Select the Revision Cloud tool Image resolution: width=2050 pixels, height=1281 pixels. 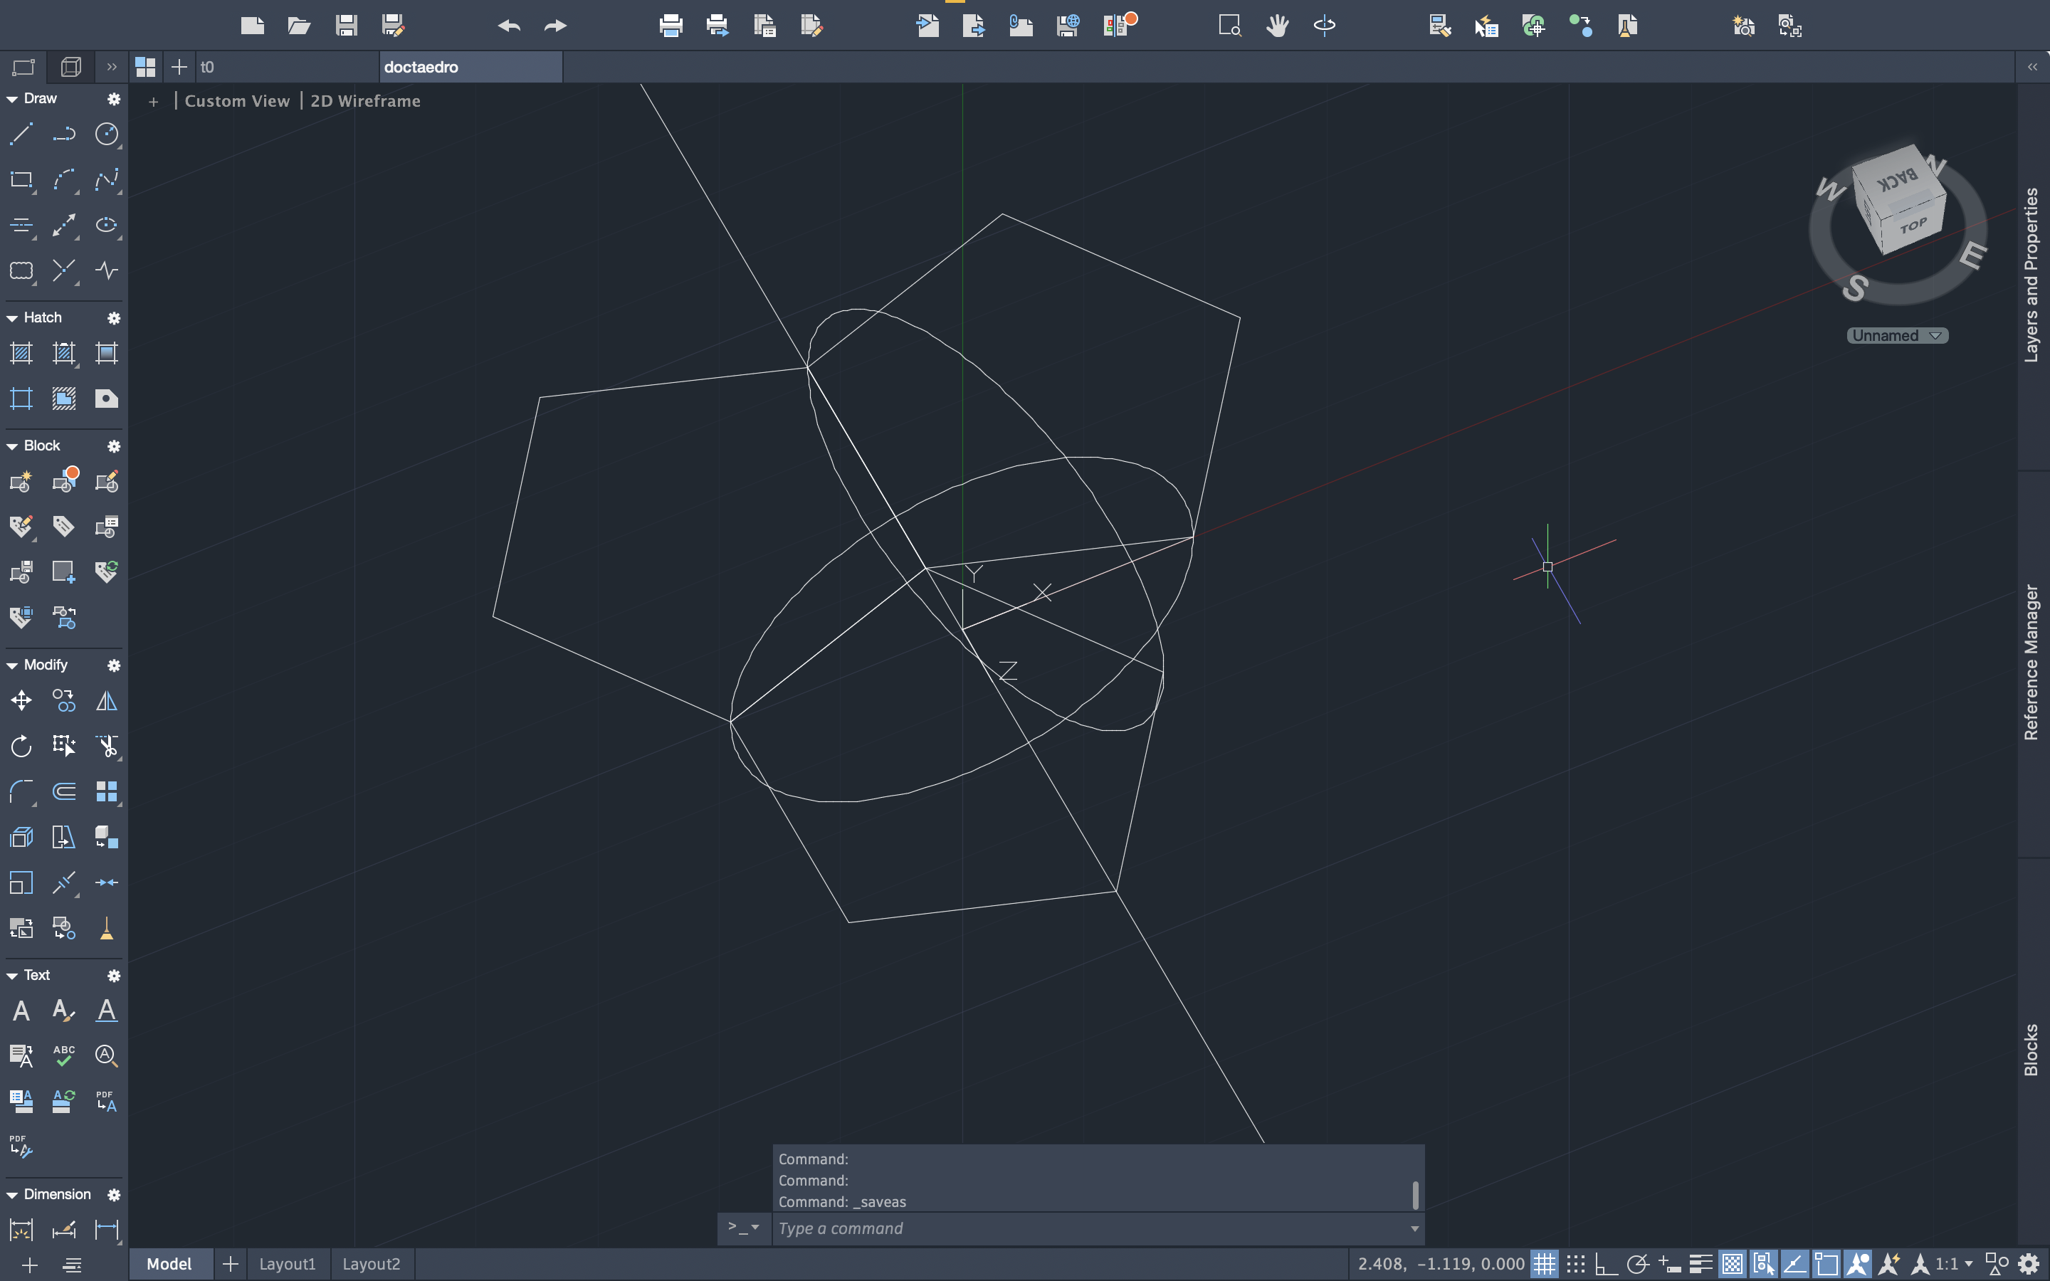coord(21,270)
